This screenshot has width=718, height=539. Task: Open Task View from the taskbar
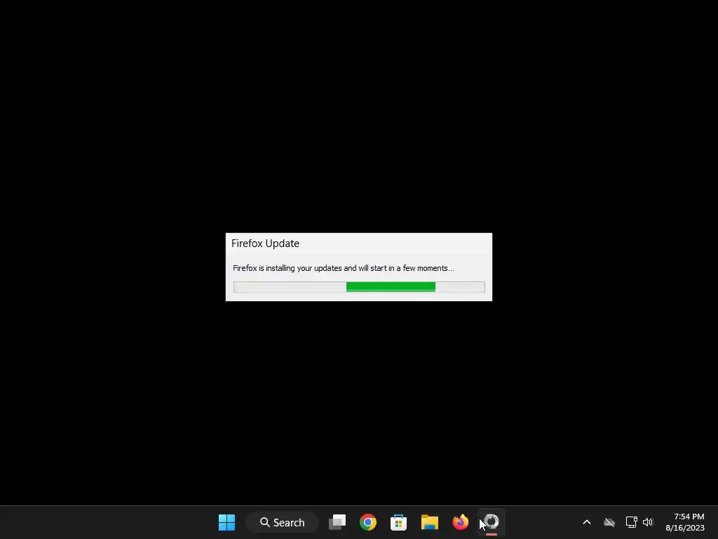click(x=337, y=522)
